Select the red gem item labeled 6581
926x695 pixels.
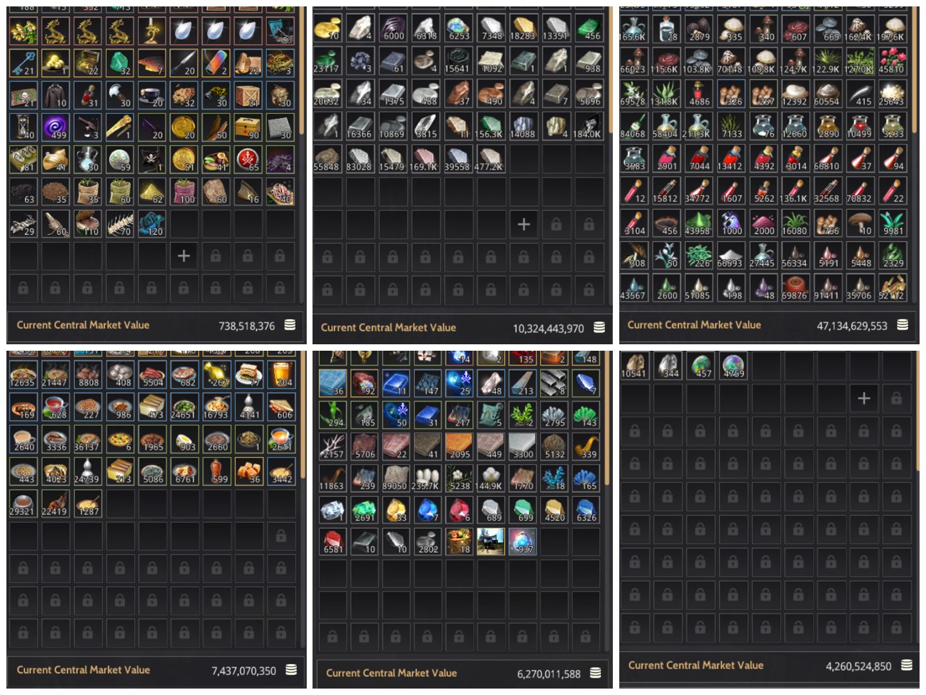[x=332, y=541]
